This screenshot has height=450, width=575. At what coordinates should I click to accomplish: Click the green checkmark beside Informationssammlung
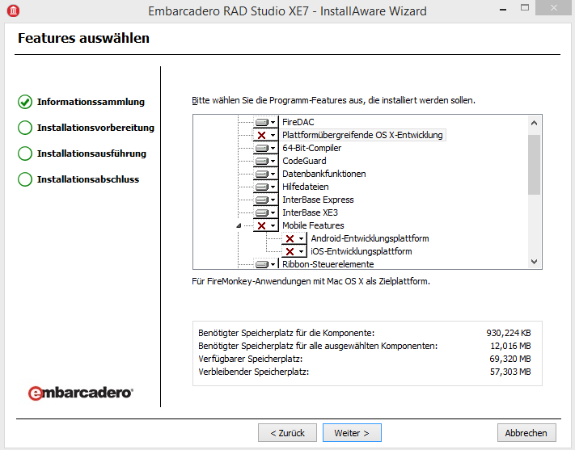[x=25, y=102]
